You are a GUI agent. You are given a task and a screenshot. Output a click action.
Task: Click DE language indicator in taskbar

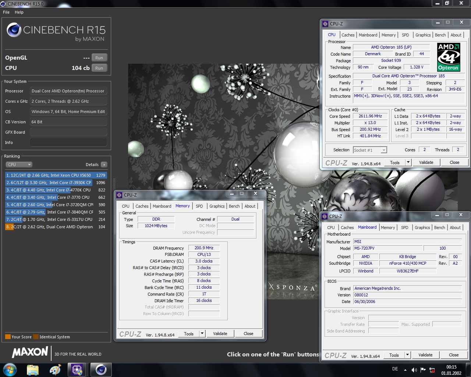(395, 369)
